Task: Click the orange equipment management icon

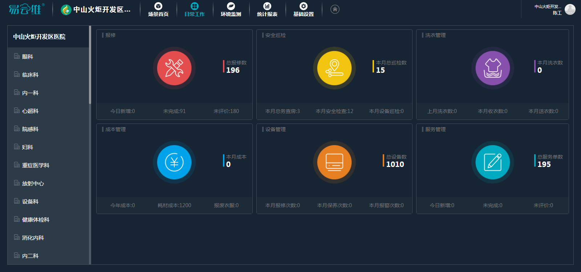Action: pos(334,162)
